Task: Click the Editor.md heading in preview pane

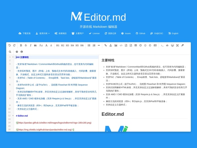Action: pos(113,114)
